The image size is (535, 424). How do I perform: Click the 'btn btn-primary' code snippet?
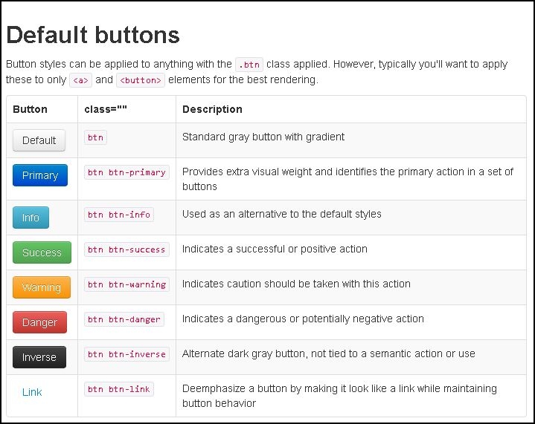tap(126, 172)
